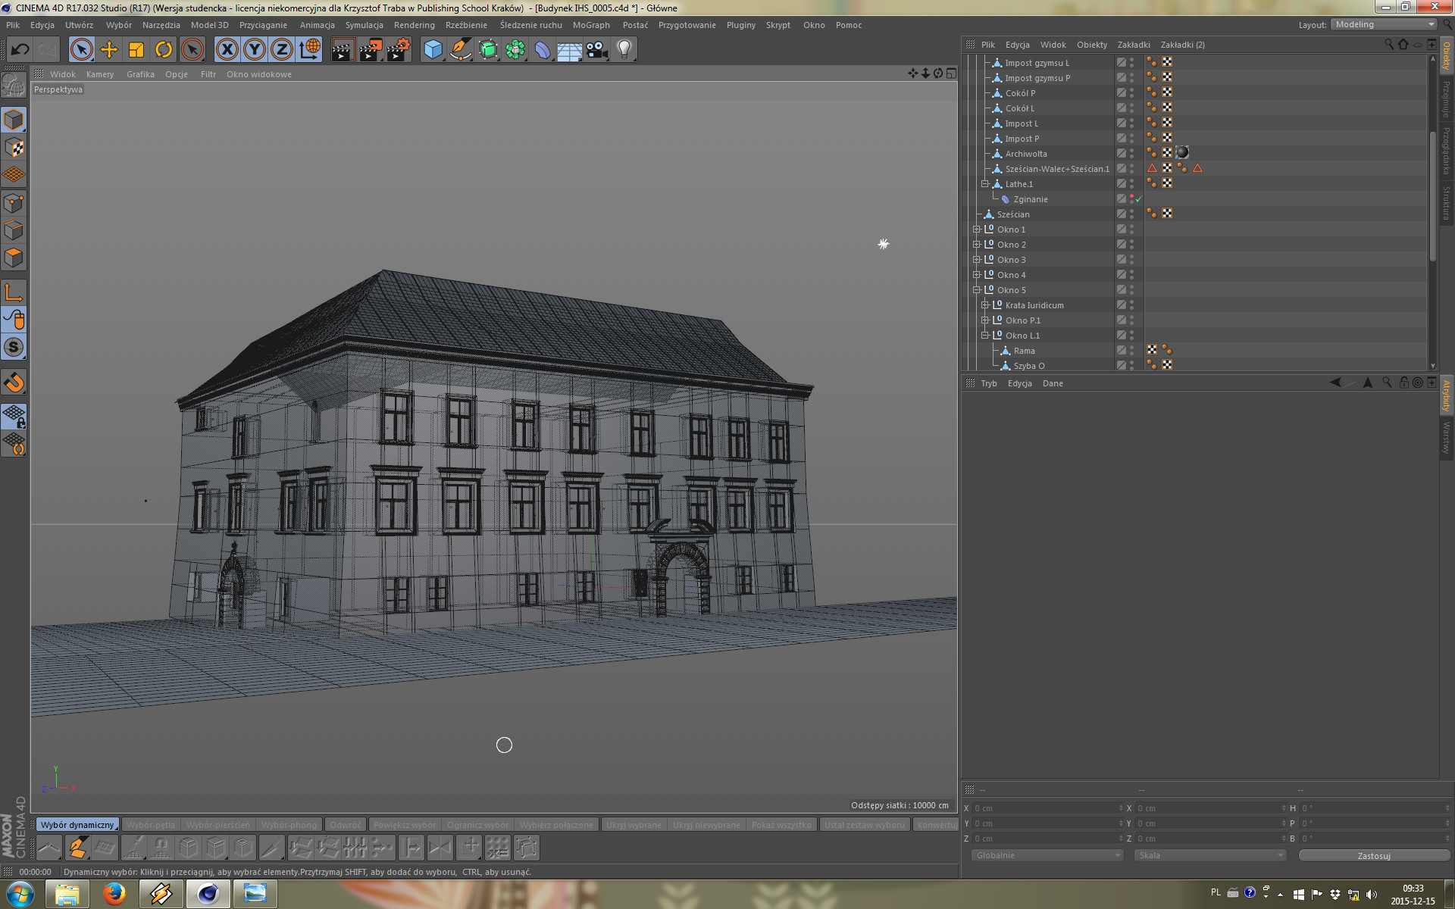
Task: Toggle Rama object layer checkbox
Action: click(1121, 351)
